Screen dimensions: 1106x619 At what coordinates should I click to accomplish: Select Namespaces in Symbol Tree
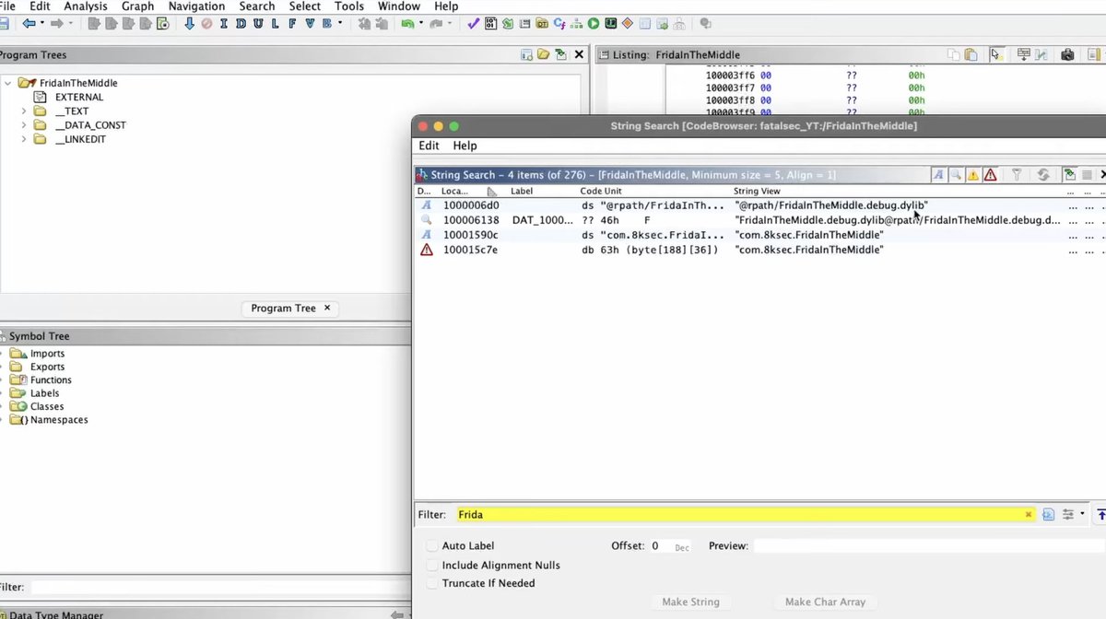pyautogui.click(x=59, y=420)
